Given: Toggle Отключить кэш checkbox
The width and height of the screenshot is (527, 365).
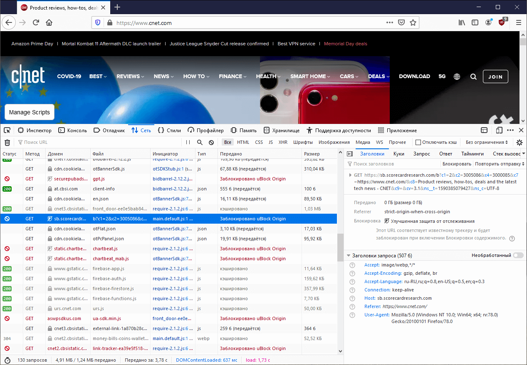Looking at the screenshot, I should tap(418, 142).
